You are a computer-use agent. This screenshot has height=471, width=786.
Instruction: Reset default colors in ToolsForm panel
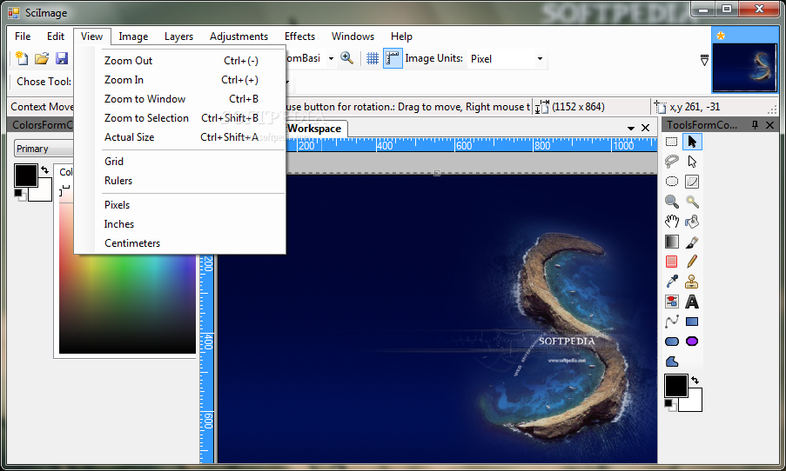670,404
